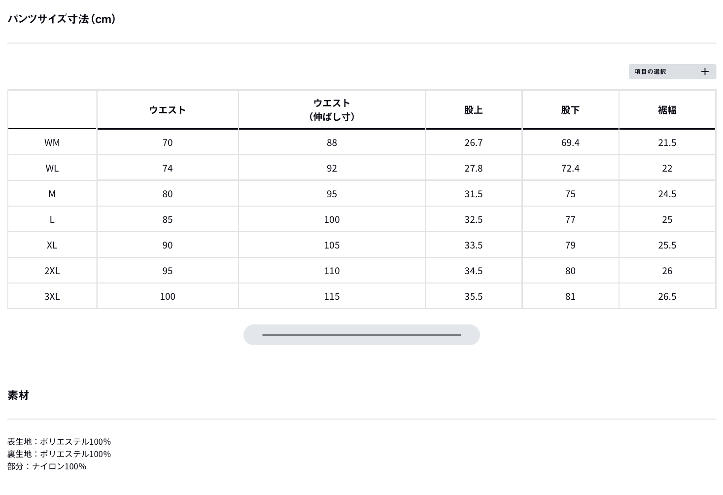Choose the 2XL size row label

52,271
